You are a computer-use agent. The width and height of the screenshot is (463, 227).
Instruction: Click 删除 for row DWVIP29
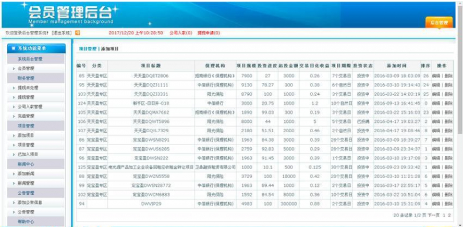pyautogui.click(x=448, y=204)
